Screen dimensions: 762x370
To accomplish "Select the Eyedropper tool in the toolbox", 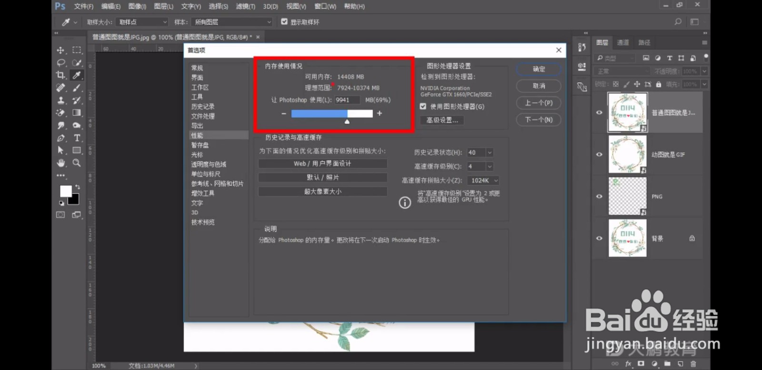I will (76, 75).
